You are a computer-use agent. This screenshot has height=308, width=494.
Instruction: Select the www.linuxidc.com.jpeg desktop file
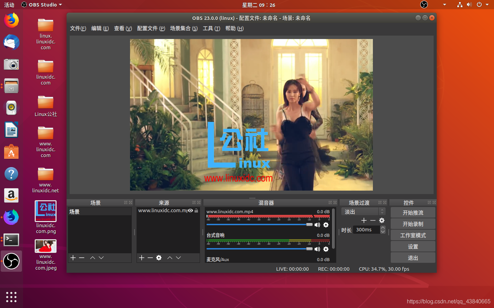tap(46, 255)
